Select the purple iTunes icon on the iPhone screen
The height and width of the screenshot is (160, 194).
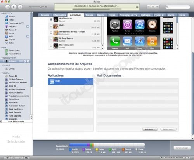[127, 24]
